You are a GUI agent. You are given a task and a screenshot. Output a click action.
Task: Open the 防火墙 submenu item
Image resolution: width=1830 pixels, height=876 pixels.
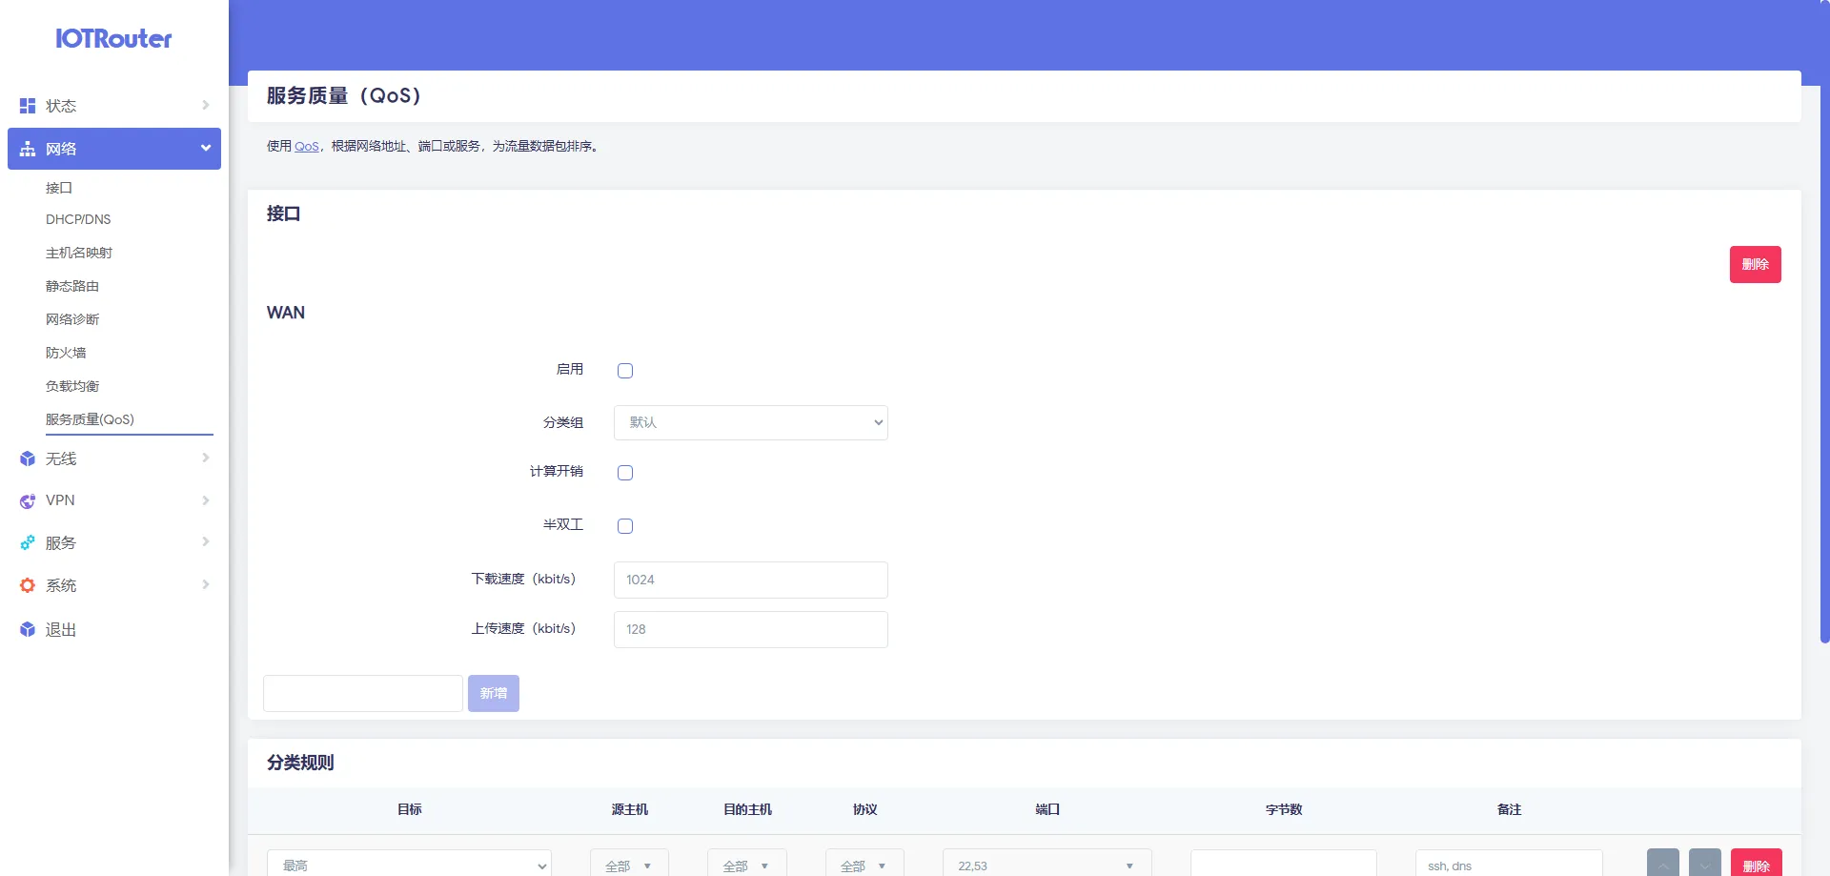pyautogui.click(x=66, y=353)
